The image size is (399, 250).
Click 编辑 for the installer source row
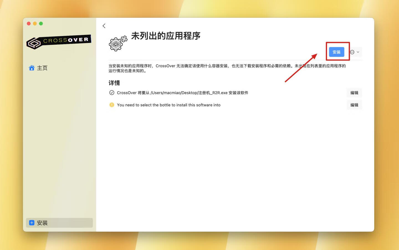(354, 93)
